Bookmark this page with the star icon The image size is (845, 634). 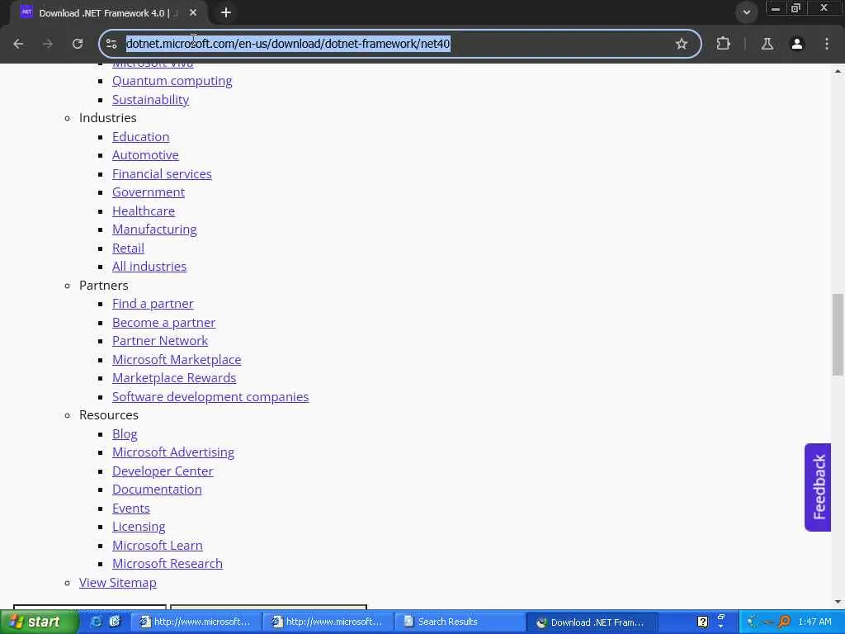pos(681,44)
